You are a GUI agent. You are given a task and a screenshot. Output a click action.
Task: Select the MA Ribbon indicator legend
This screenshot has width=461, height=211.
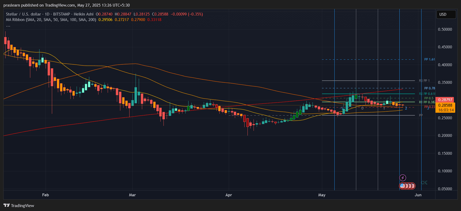(x=51, y=20)
